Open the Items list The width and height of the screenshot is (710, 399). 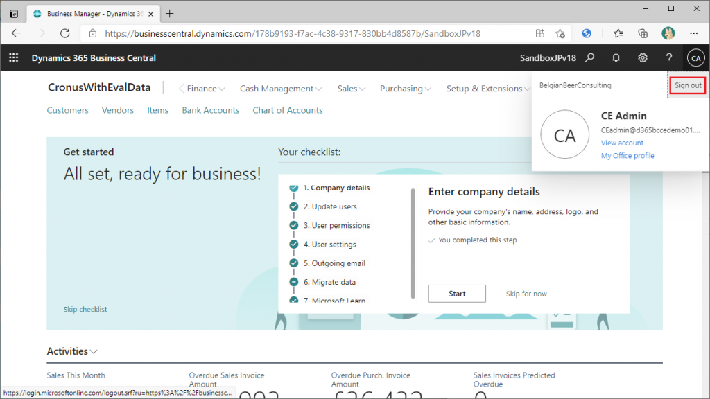(157, 110)
